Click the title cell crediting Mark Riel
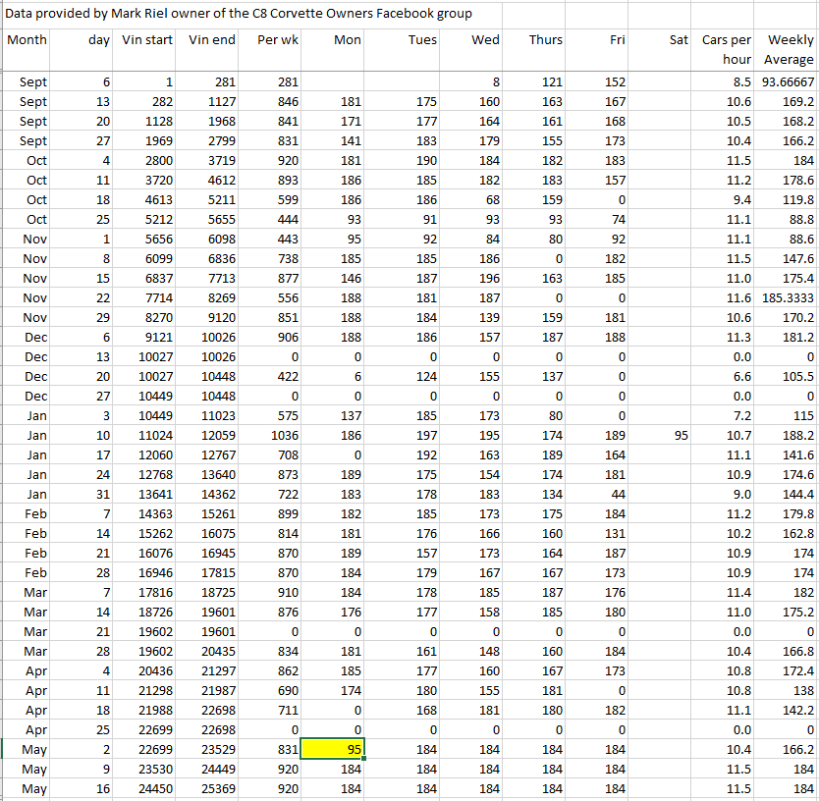The width and height of the screenshot is (819, 801). pyautogui.click(x=240, y=14)
